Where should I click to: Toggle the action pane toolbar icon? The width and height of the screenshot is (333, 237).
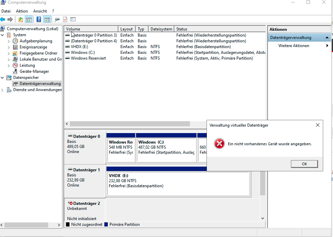click(x=47, y=20)
